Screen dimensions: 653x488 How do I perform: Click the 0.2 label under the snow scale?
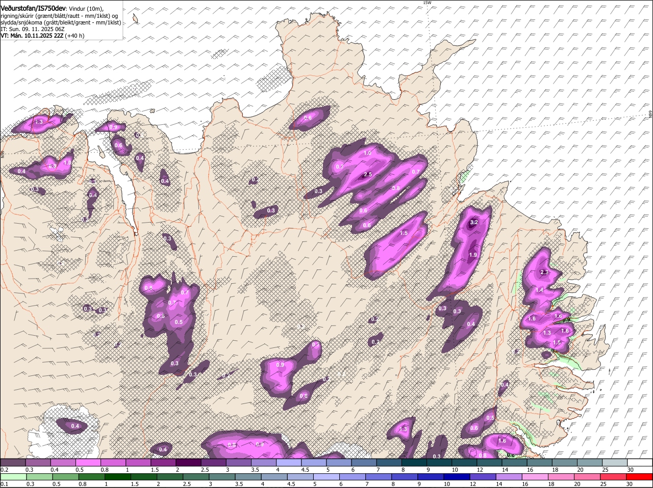coord(4,470)
